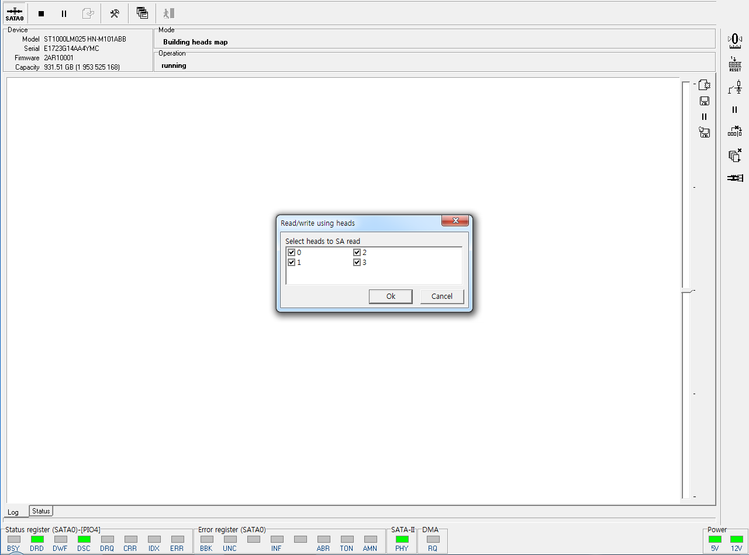This screenshot has height=555, width=749.
Task: Click the green DRD status indicator
Action: 37,539
